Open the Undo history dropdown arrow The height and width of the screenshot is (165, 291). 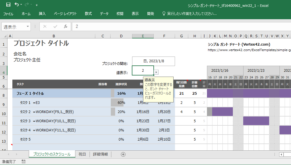(x=21, y=5)
